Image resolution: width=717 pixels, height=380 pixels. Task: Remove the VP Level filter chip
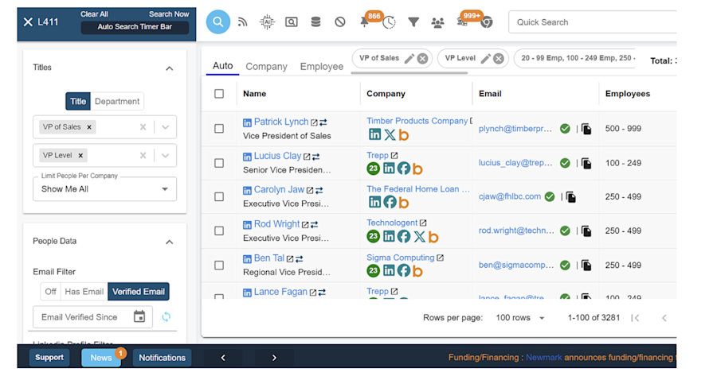[499, 58]
